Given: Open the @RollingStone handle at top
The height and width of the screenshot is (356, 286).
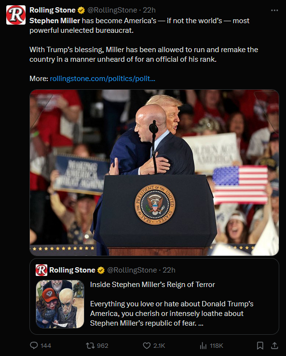Looking at the screenshot, I should (112, 10).
